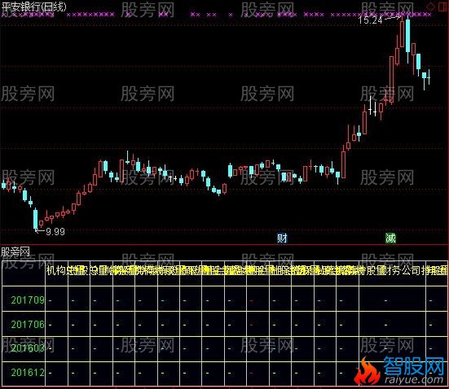
Task: Click the red square icon at chart corner
Action: pos(442,7)
